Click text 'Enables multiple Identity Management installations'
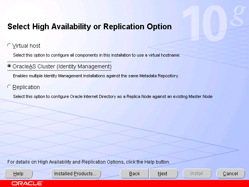The width and height of the screenshot is (249, 187). pyautogui.click(x=59, y=76)
